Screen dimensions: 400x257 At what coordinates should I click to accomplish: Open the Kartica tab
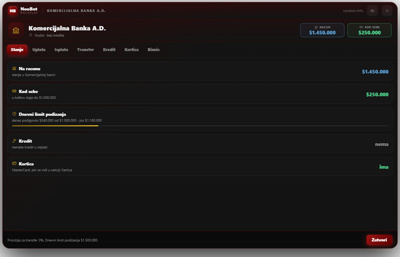coord(131,49)
